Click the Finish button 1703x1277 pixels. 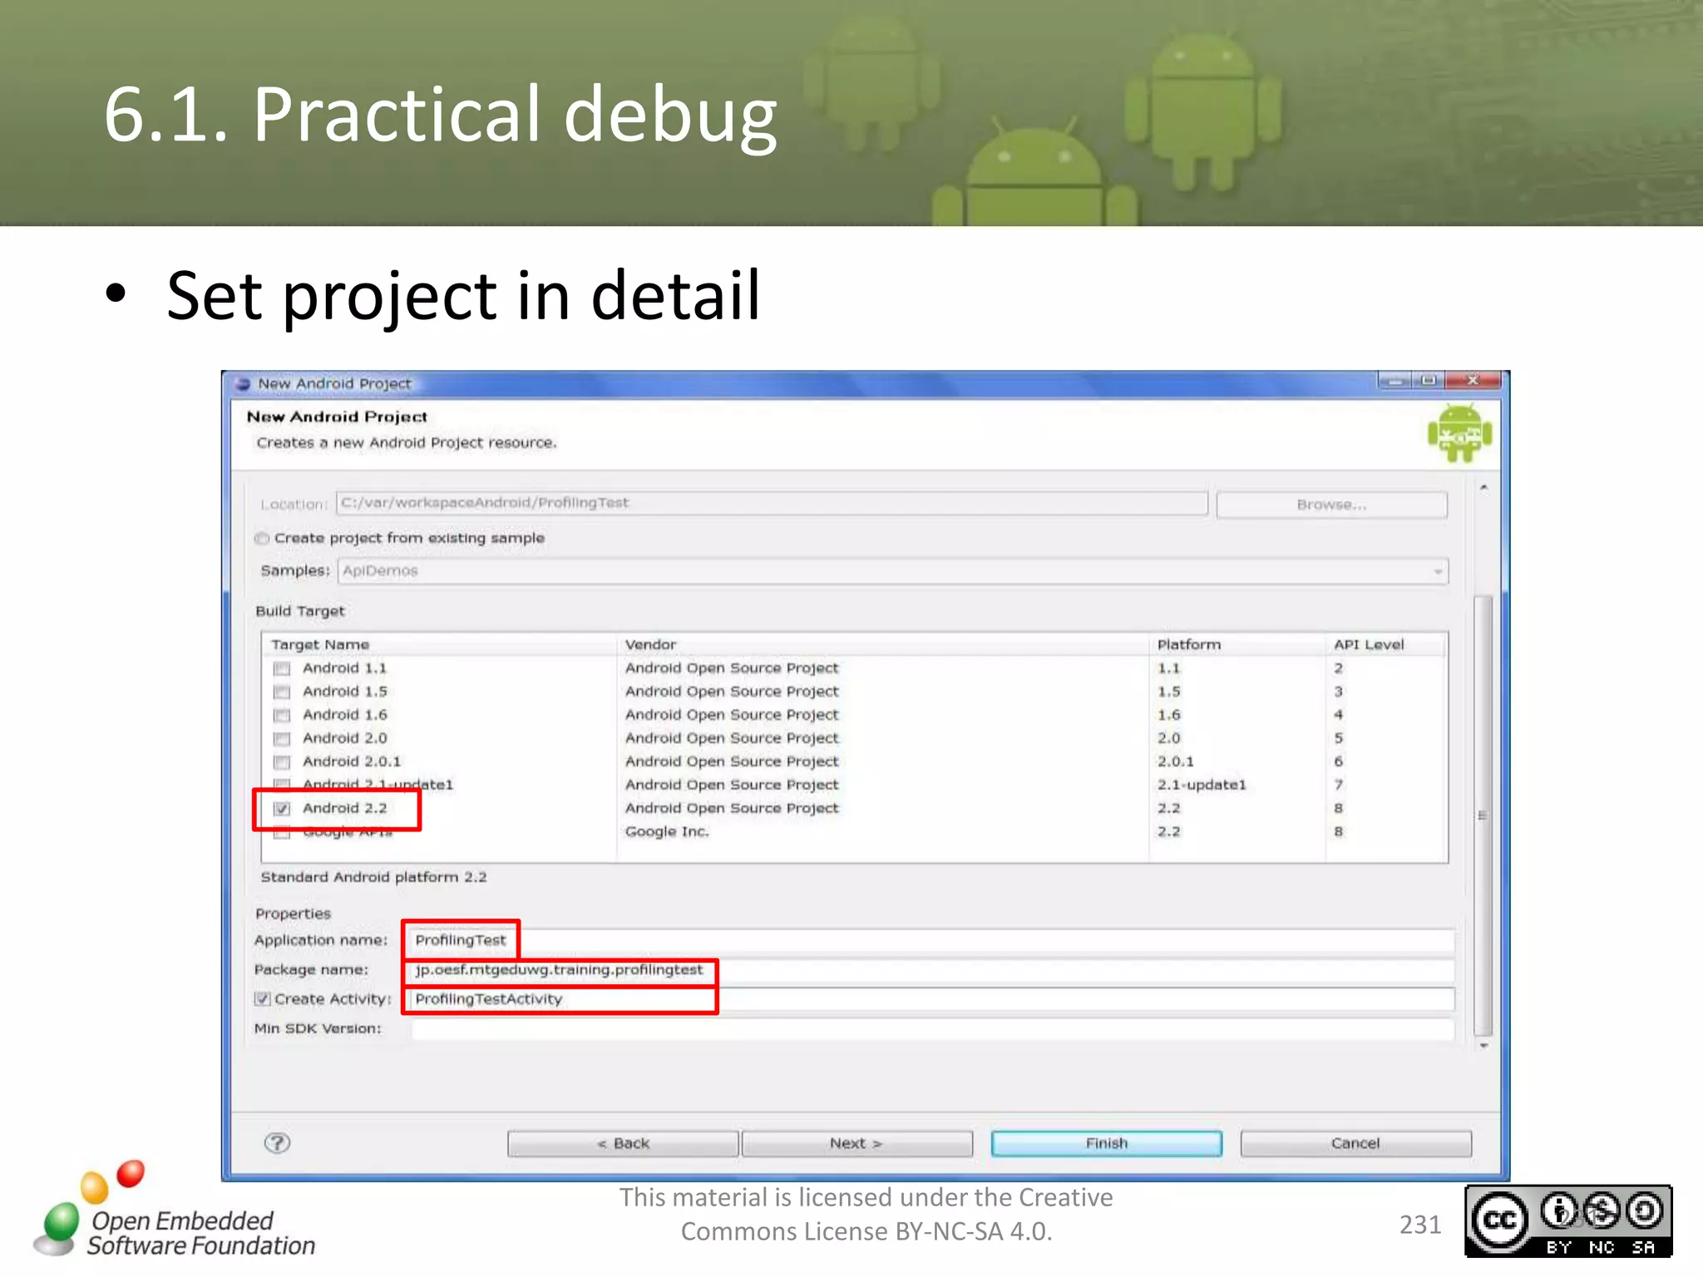(1107, 1143)
